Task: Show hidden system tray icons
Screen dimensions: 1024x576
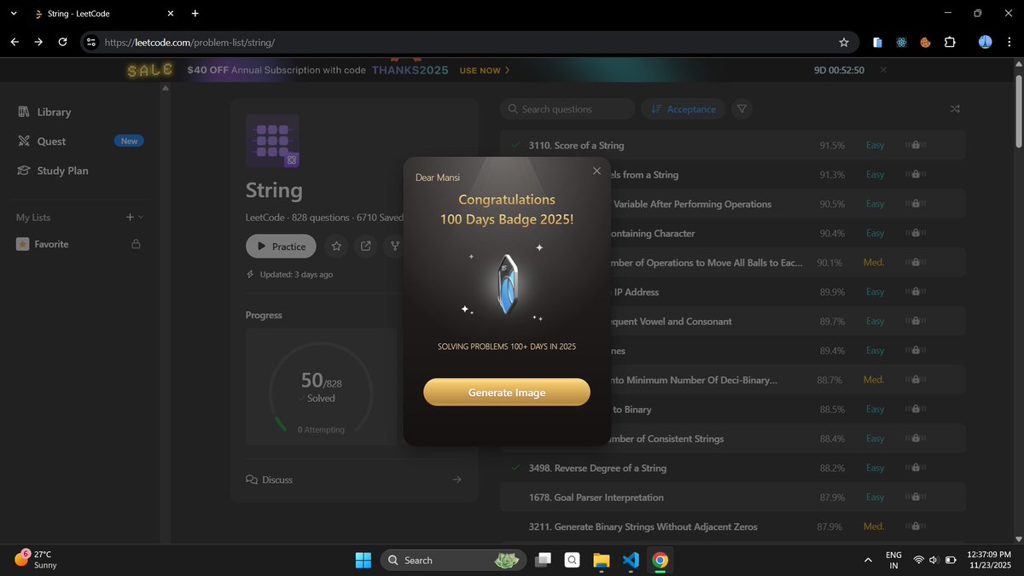Action: point(868,560)
